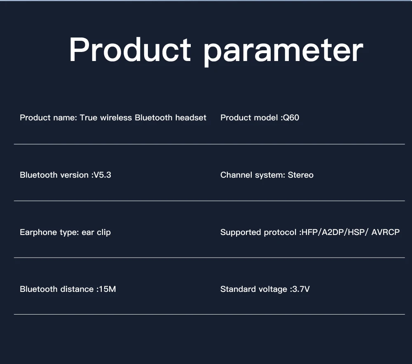Click the Product parameter heading

(x=215, y=50)
